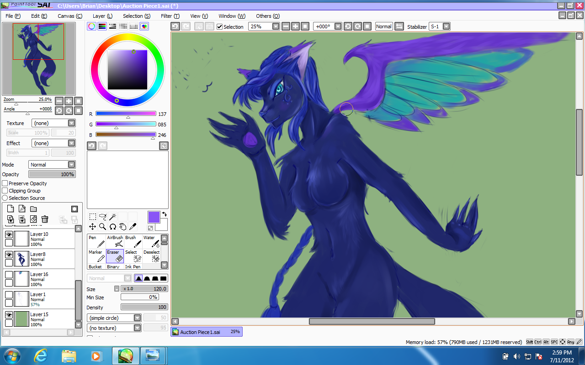Image resolution: width=585 pixels, height=365 pixels.
Task: Select the Selection Source radio button
Action: (x=5, y=198)
